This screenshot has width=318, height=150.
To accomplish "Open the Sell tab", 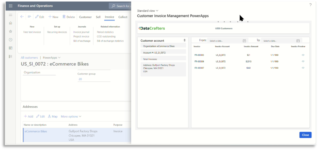I will click(x=98, y=17).
